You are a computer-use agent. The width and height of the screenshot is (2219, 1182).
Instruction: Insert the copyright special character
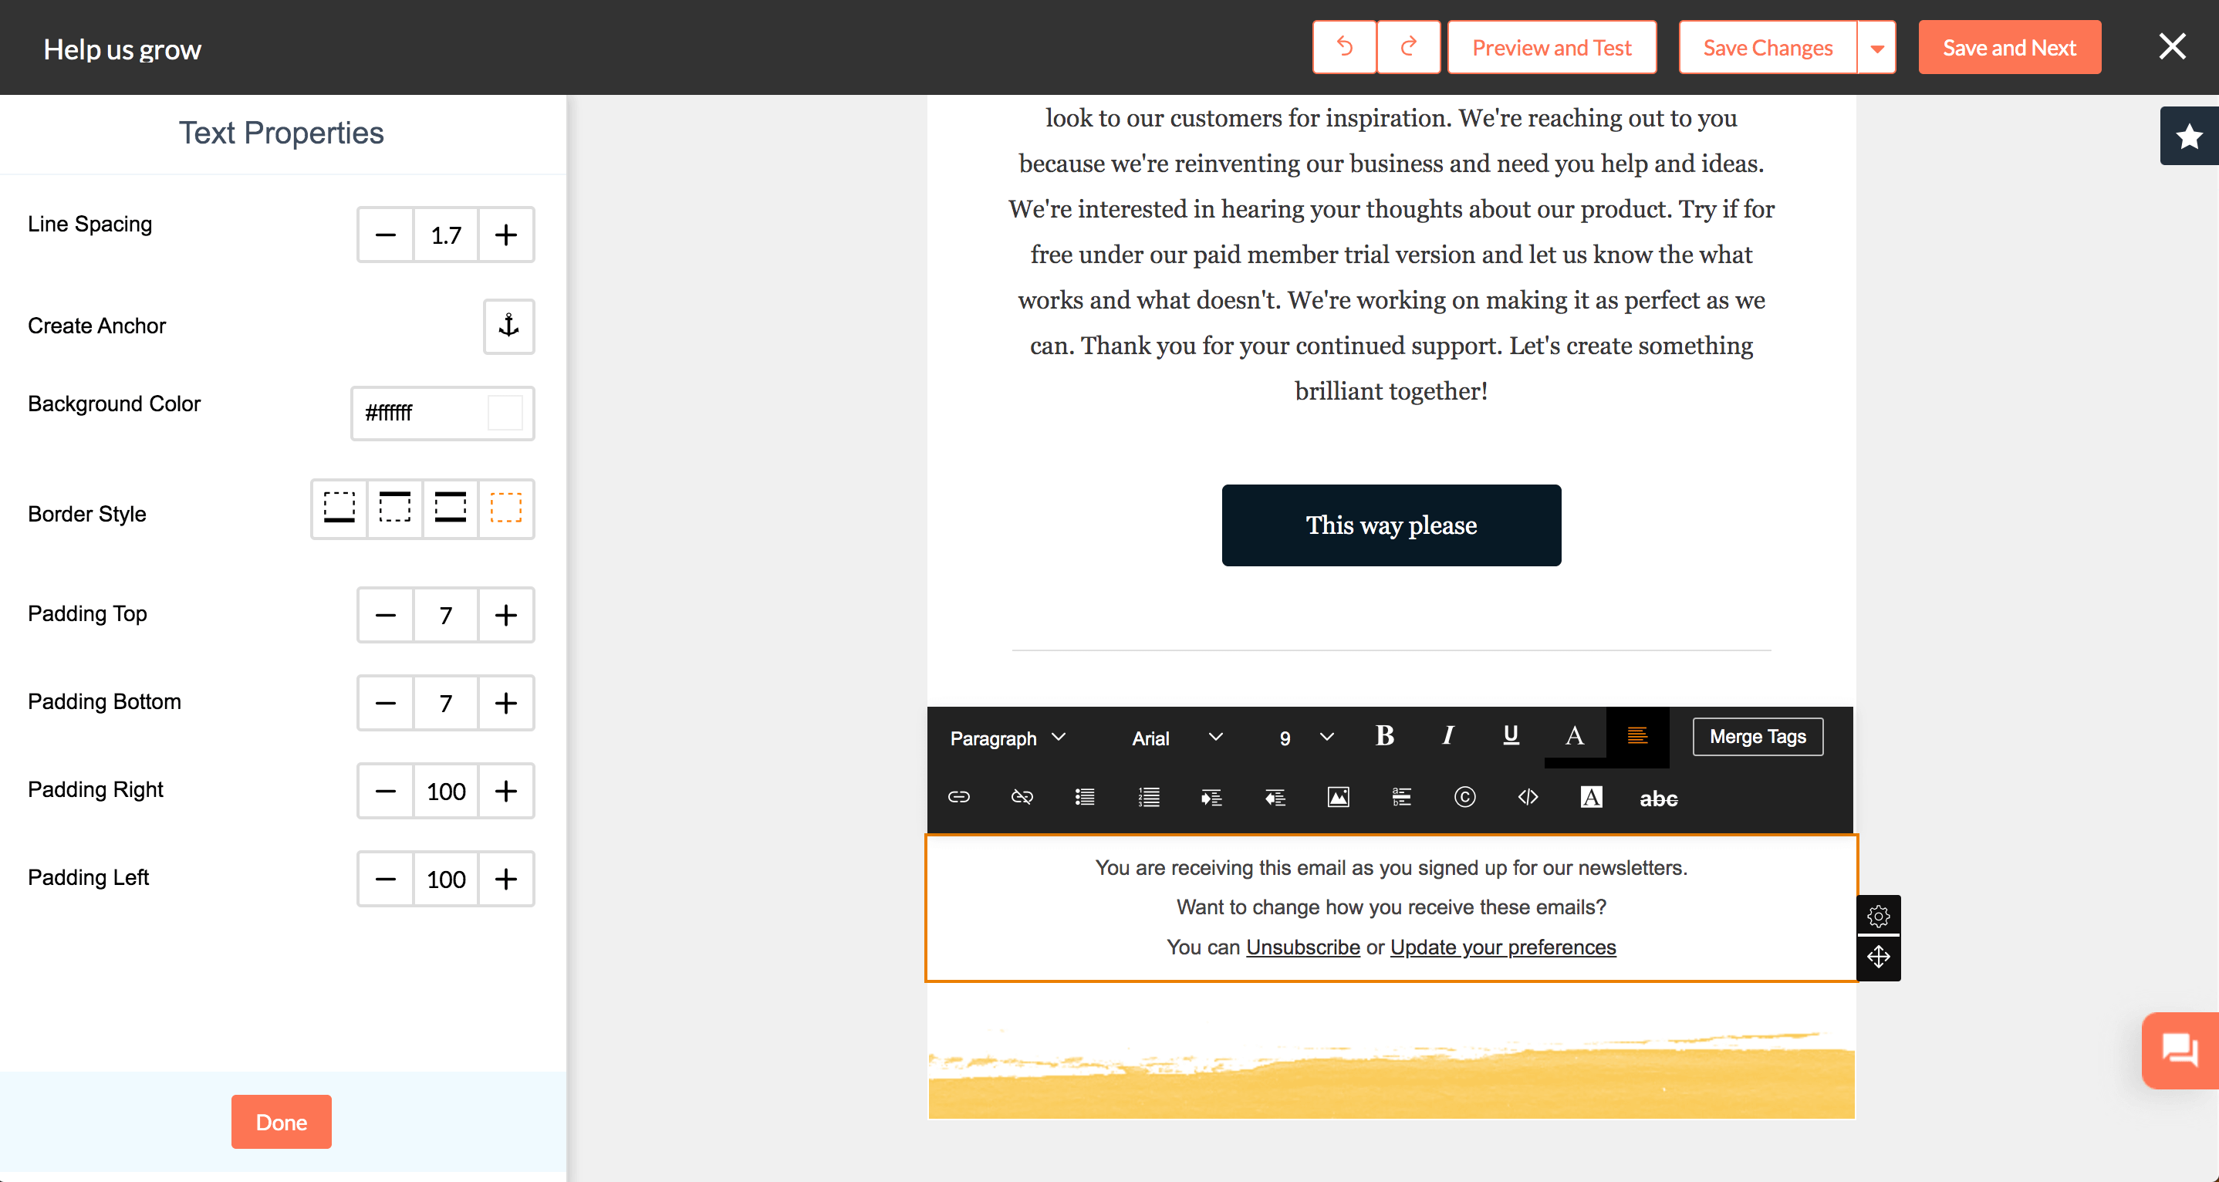pos(1464,797)
